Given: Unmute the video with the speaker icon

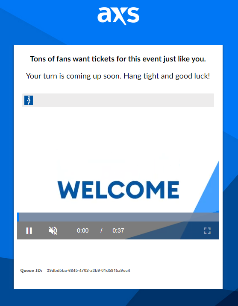Looking at the screenshot, I should 53,230.
